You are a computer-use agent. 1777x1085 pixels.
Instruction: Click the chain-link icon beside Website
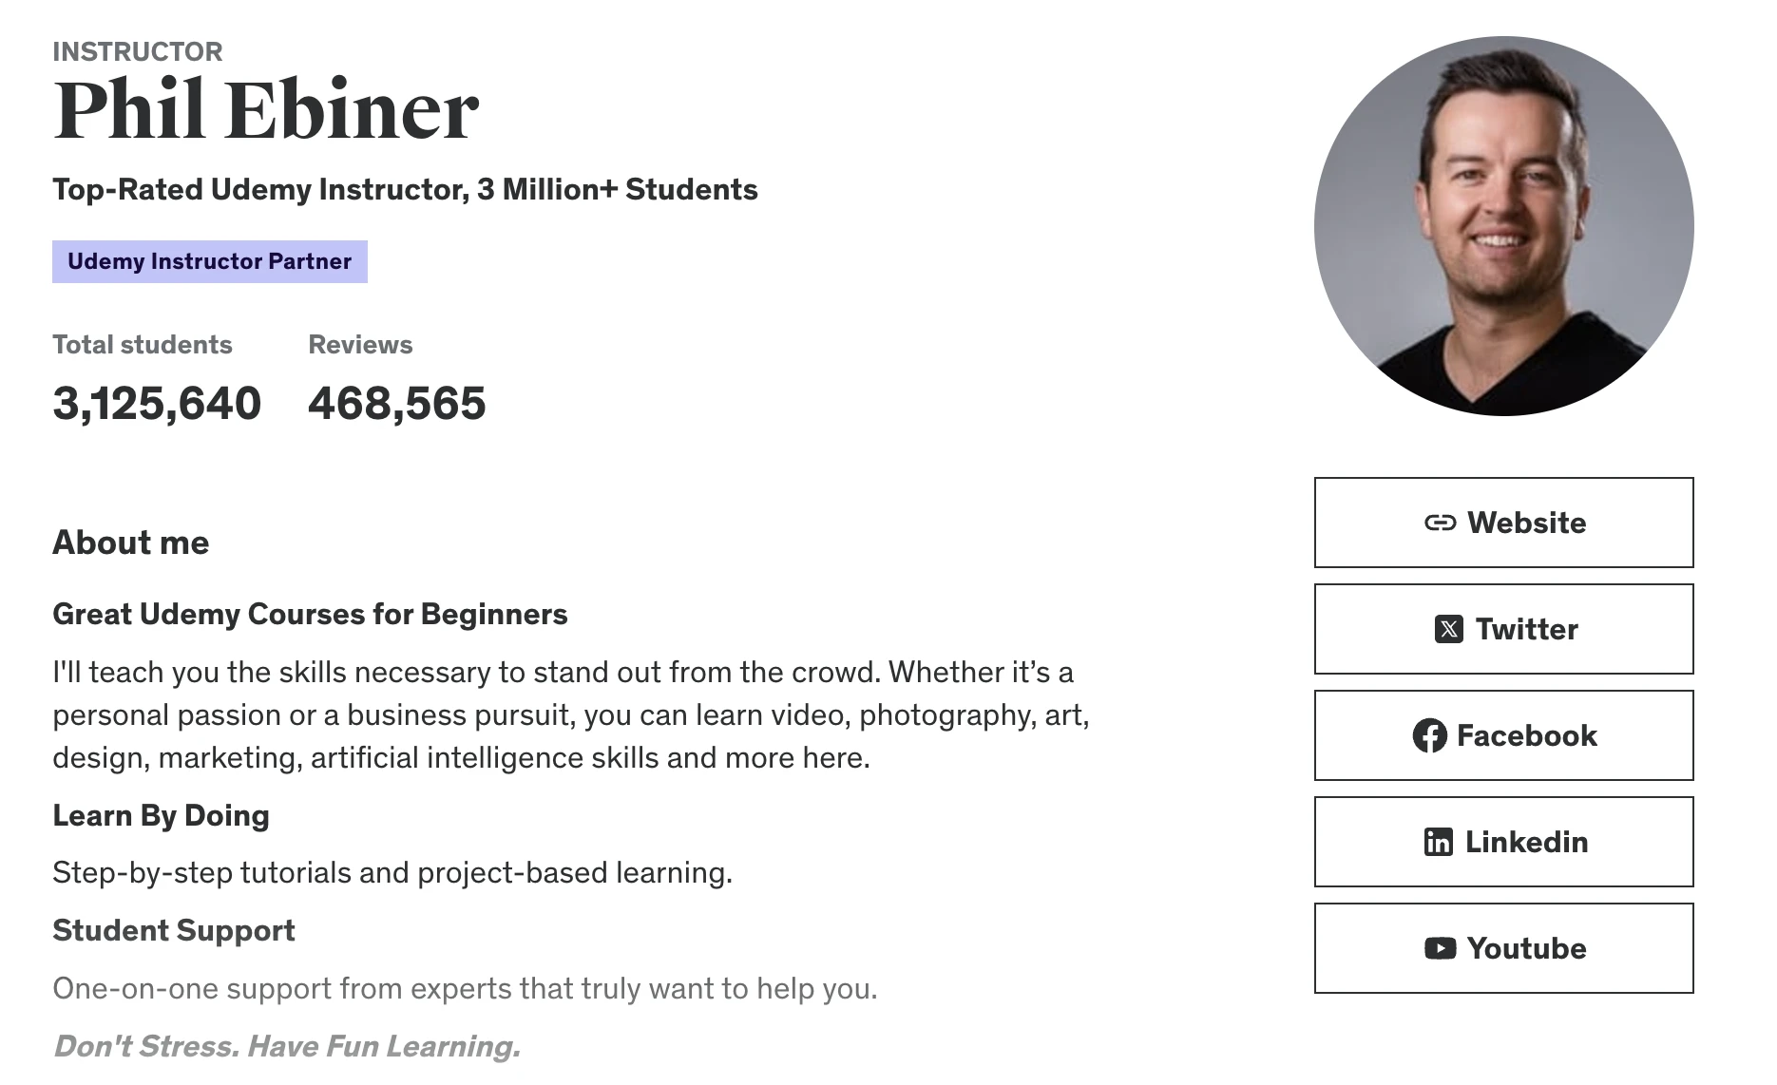coord(1440,523)
